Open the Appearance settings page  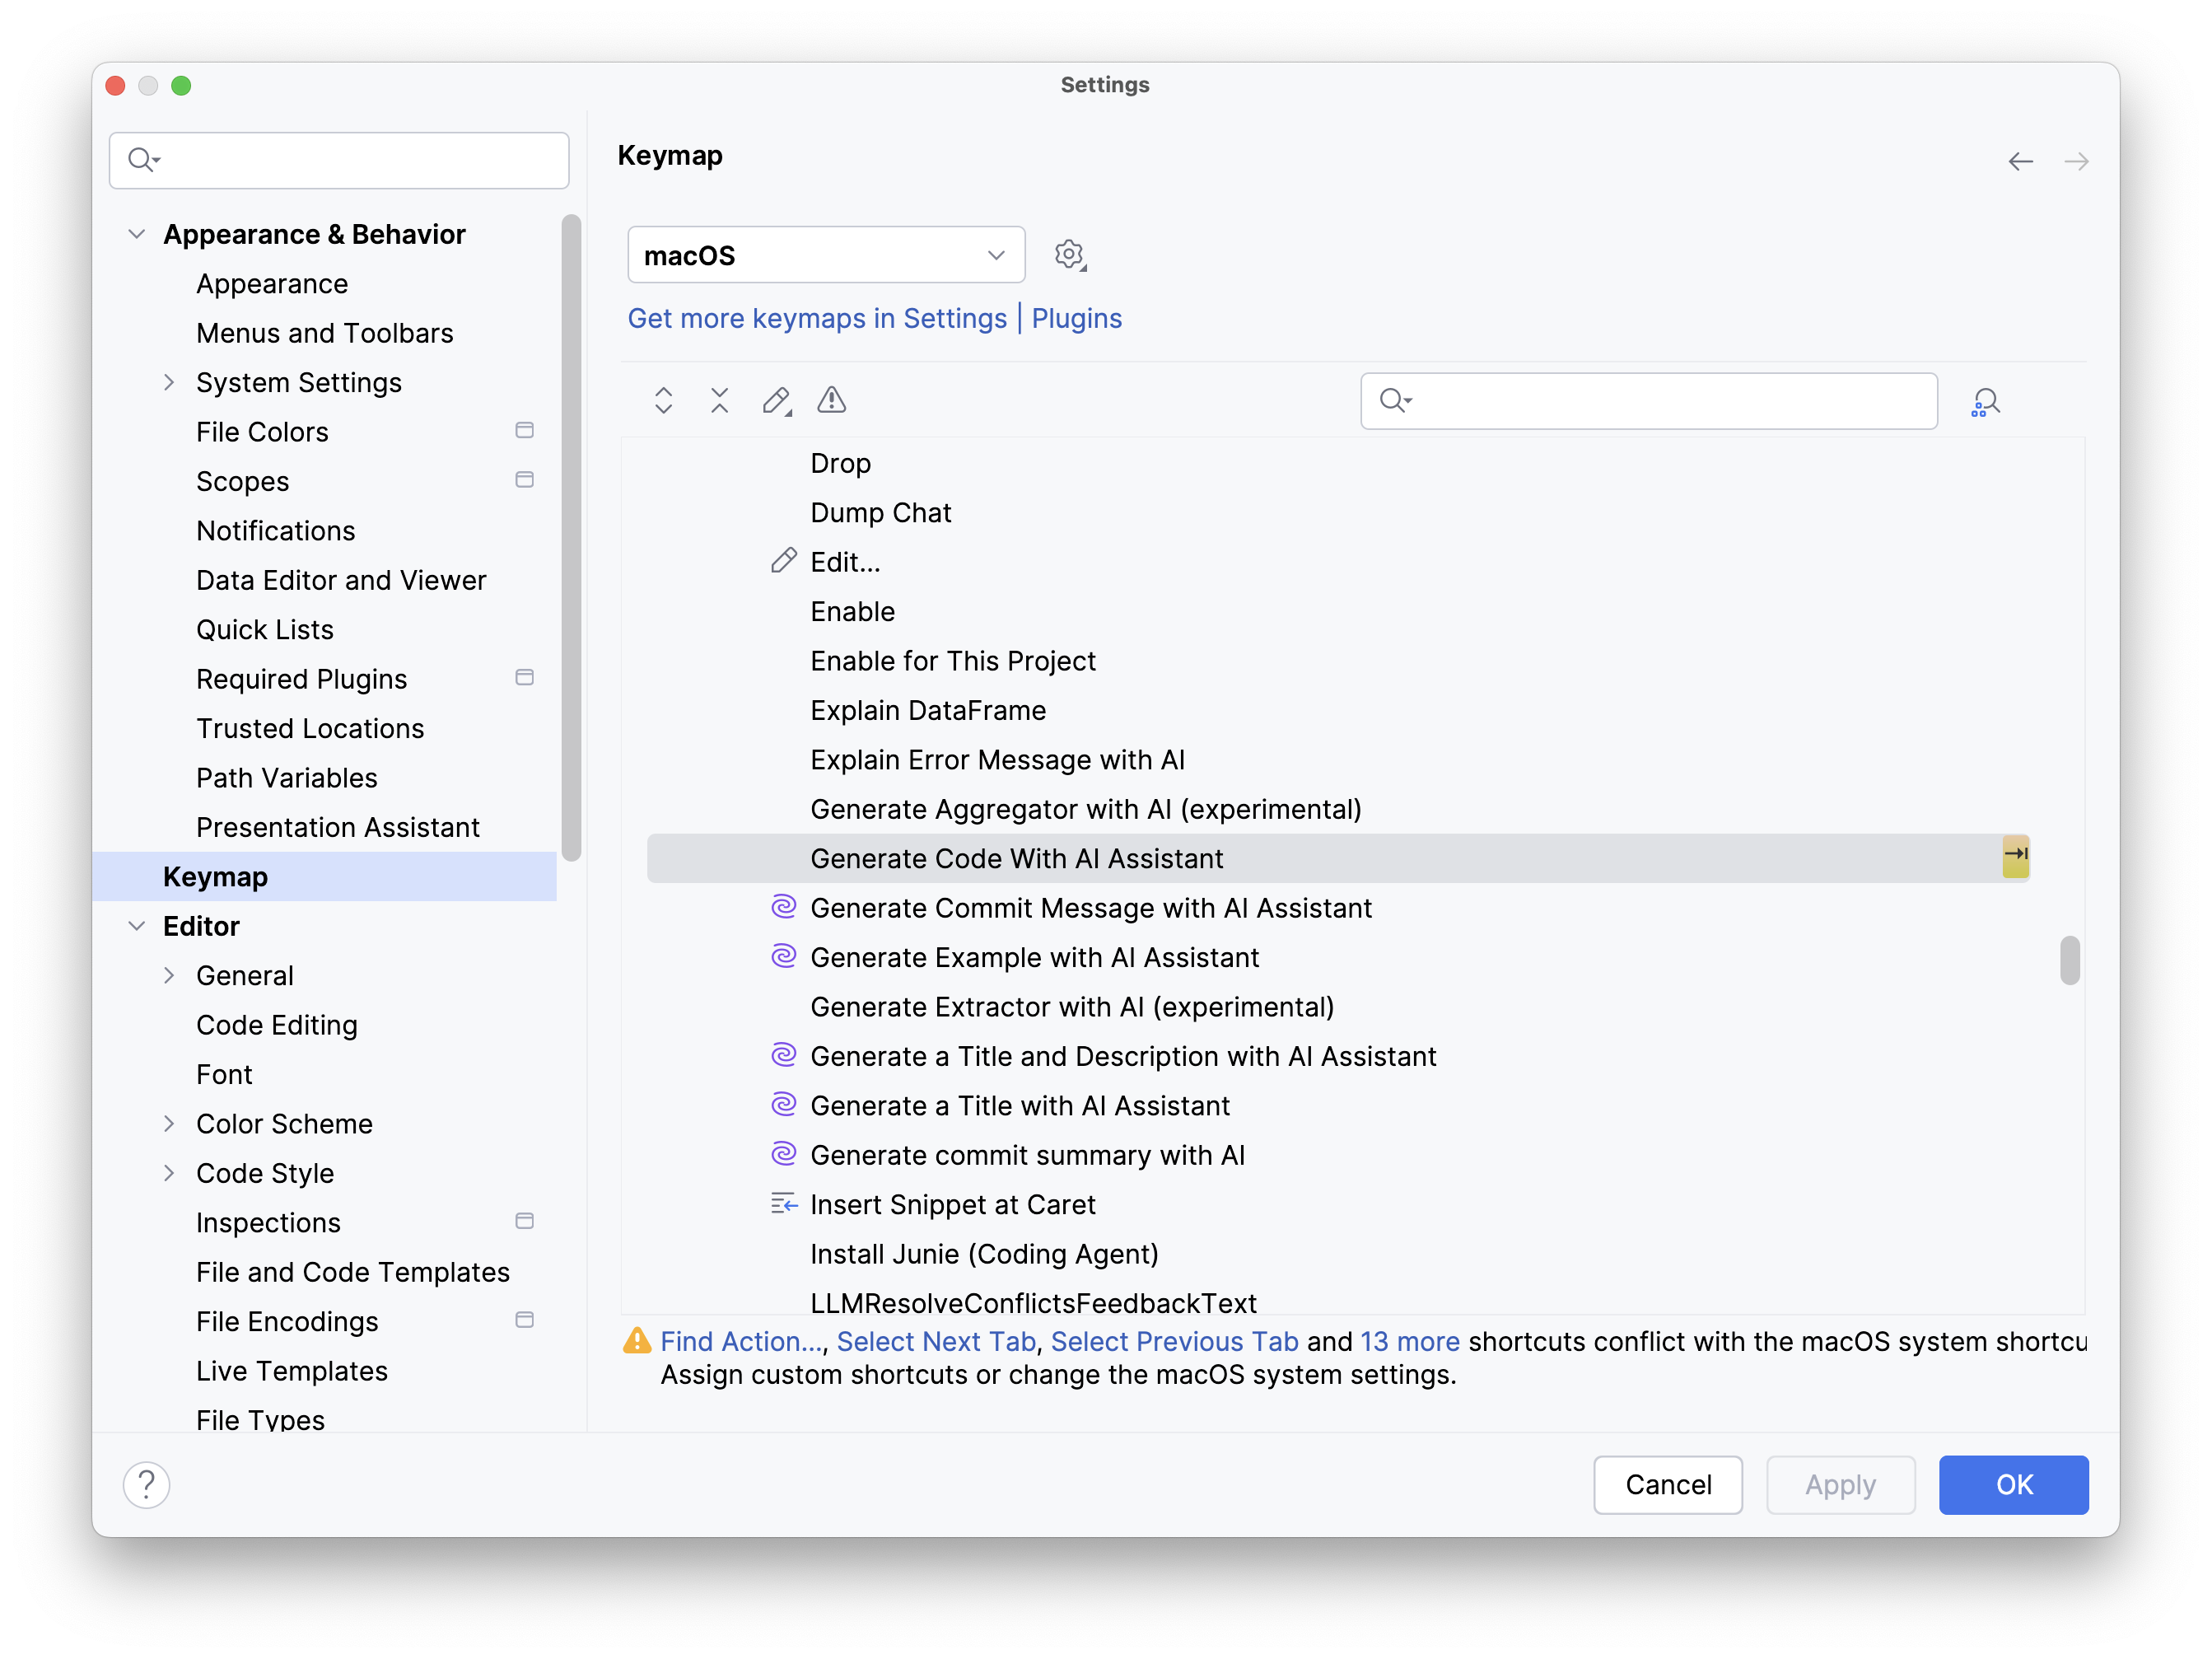pos(272,284)
